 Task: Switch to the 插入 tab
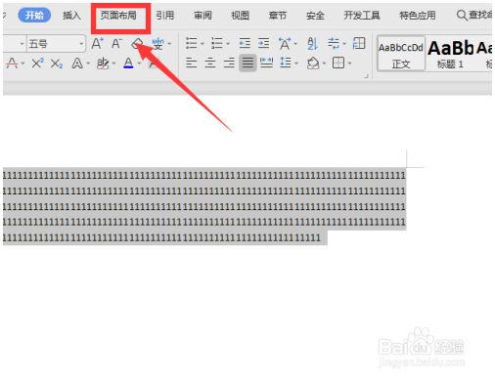click(x=71, y=16)
